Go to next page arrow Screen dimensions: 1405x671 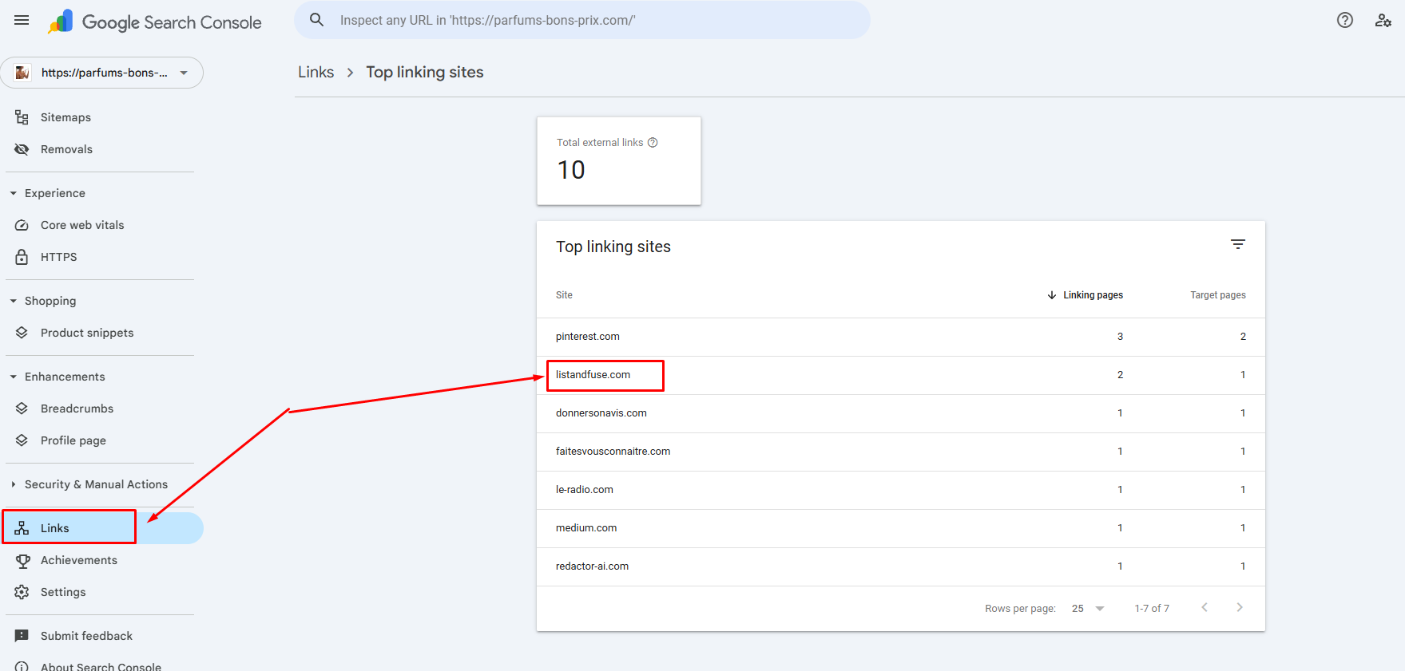pos(1240,608)
